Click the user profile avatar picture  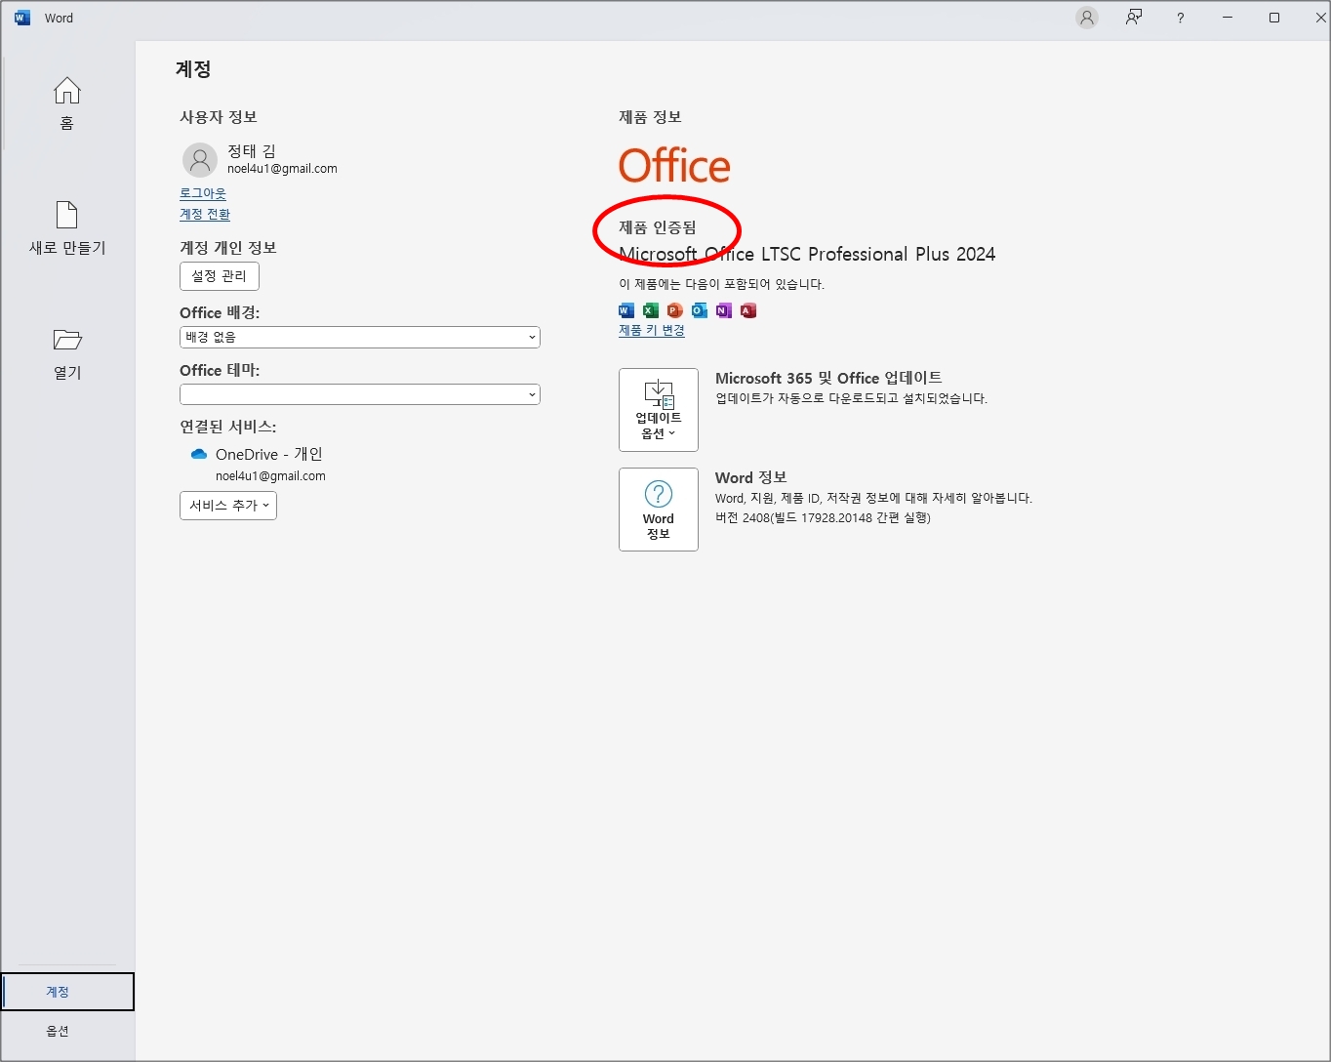click(x=200, y=159)
